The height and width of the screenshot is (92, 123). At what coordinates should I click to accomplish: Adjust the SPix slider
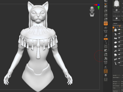pos(106,4)
